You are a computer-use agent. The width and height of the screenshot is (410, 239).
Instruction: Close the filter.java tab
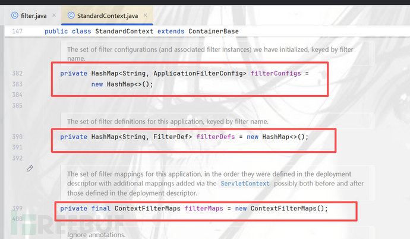55,14
